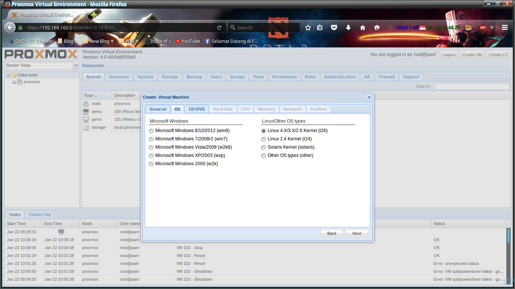Click the qemu monitor icon for VM 100
The image size is (515, 289).
pos(86,111)
